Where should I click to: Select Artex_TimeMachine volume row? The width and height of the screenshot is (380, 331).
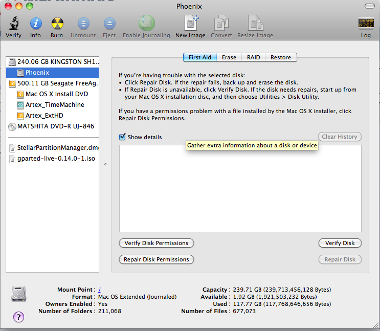pos(52,105)
